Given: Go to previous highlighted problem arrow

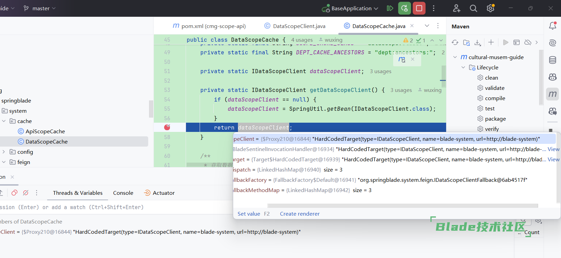Looking at the screenshot, I should [432, 40].
